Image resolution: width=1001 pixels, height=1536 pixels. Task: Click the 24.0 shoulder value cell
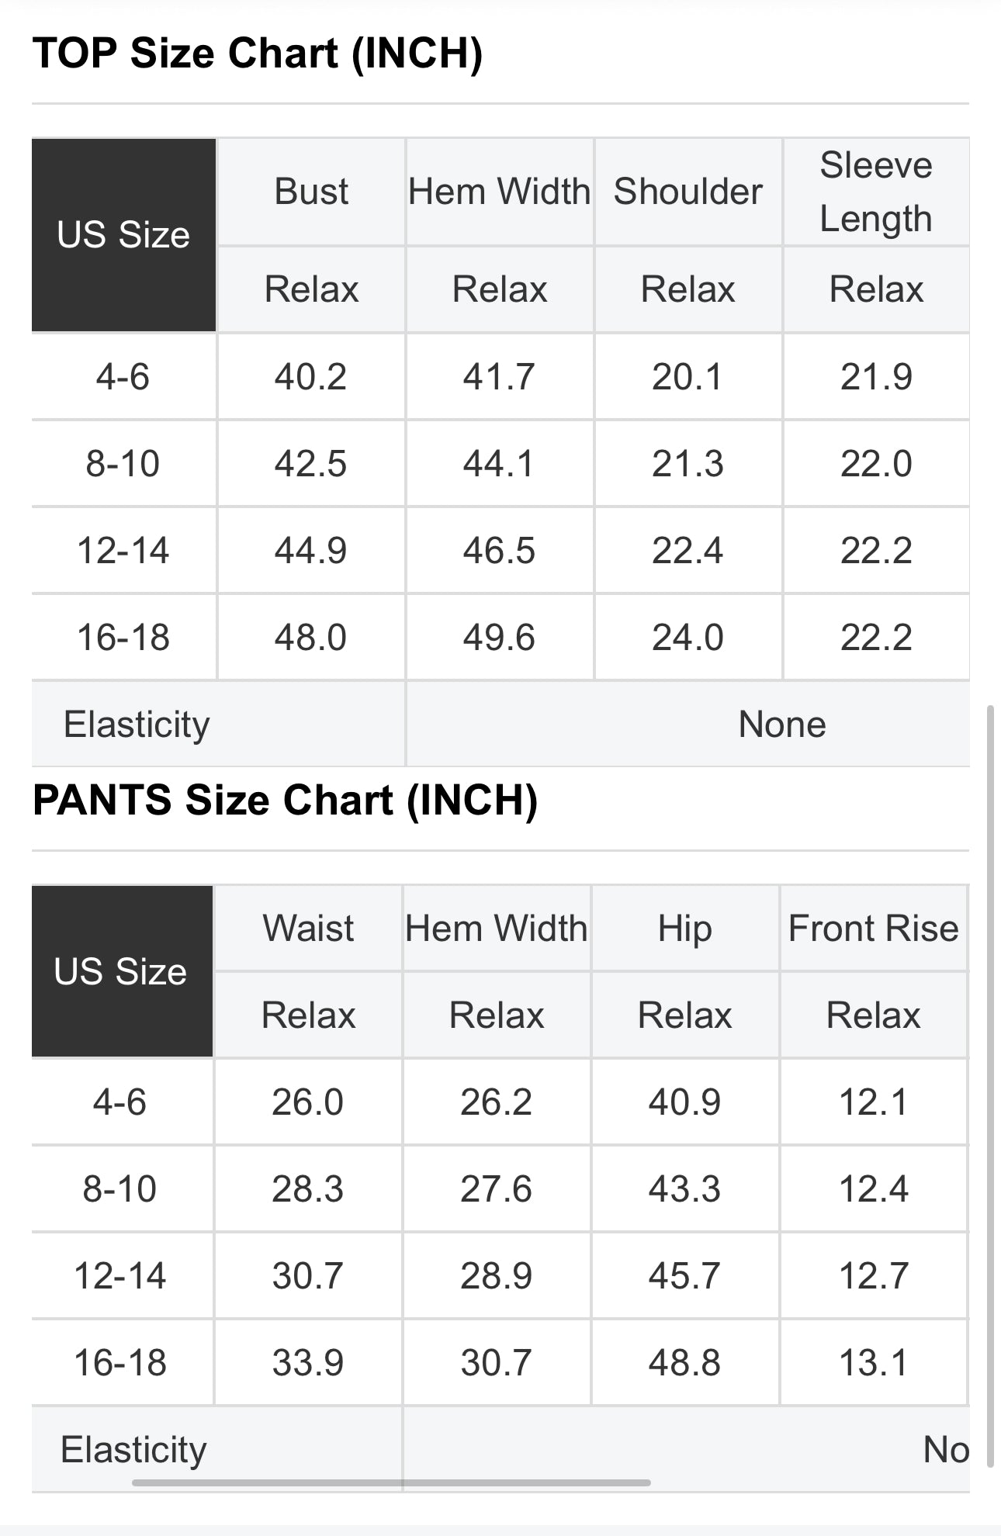pos(688,638)
